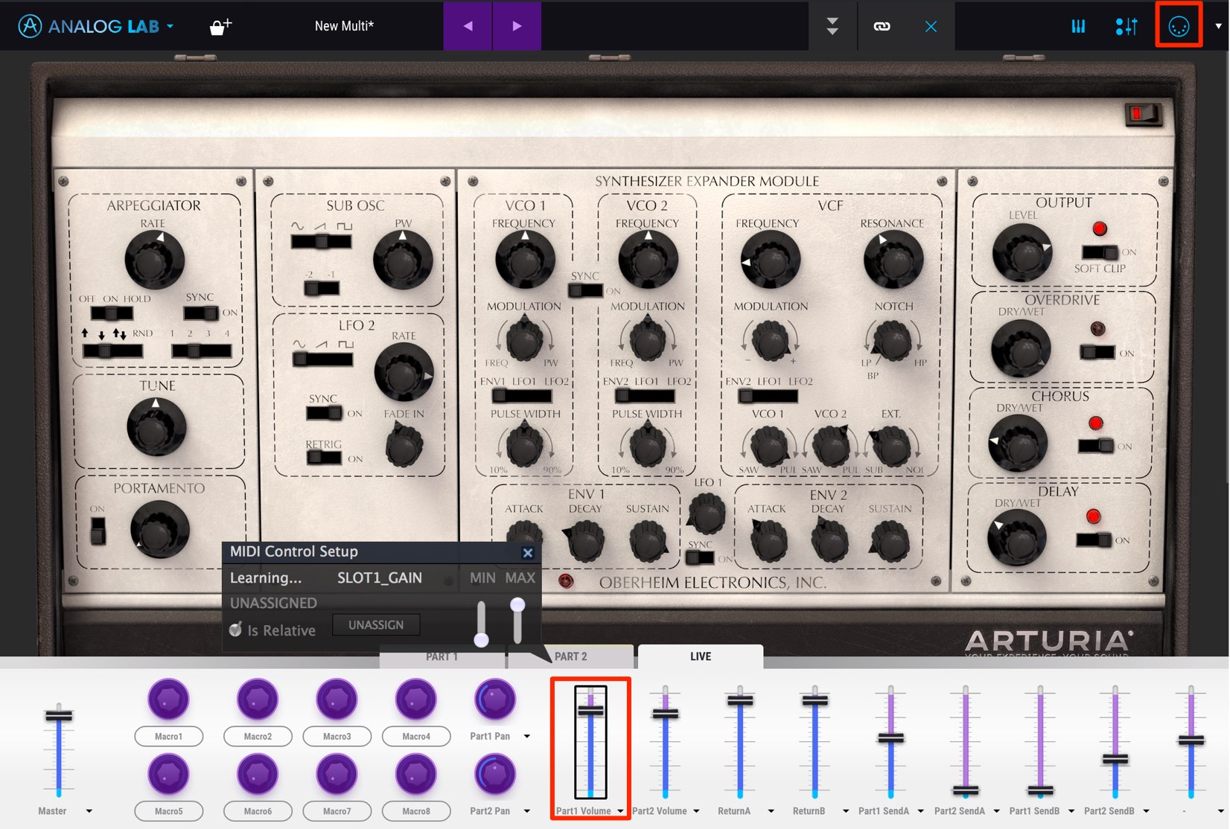Viewport: 1230px width, 829px height.
Task: Expand the Part1 Volume assignment dropdown
Action: [x=620, y=811]
